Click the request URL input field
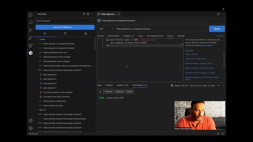Viewport: 253px width, 142px height. coord(161,29)
